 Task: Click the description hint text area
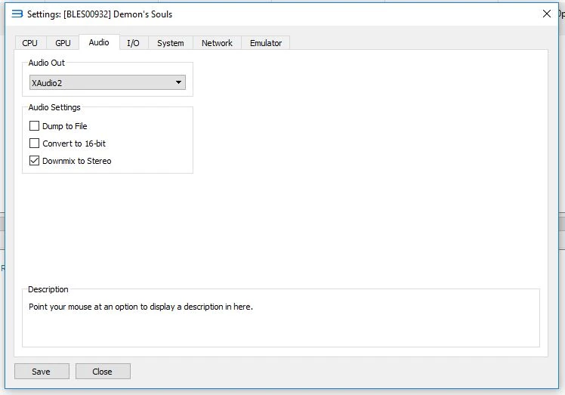coord(140,307)
